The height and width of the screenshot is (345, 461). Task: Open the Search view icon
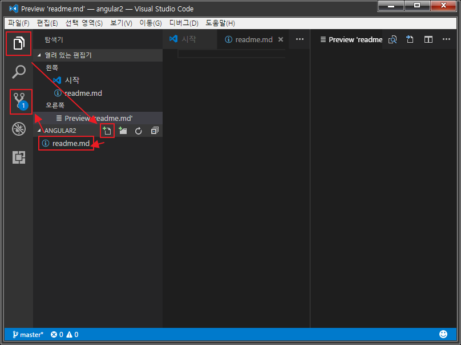tap(19, 72)
